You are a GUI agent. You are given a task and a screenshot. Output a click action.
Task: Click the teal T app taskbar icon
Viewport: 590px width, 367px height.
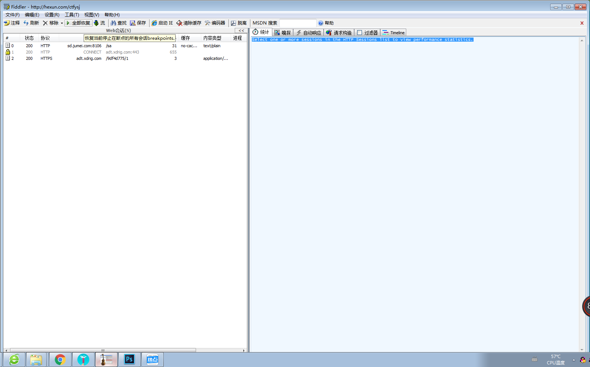tap(83, 360)
